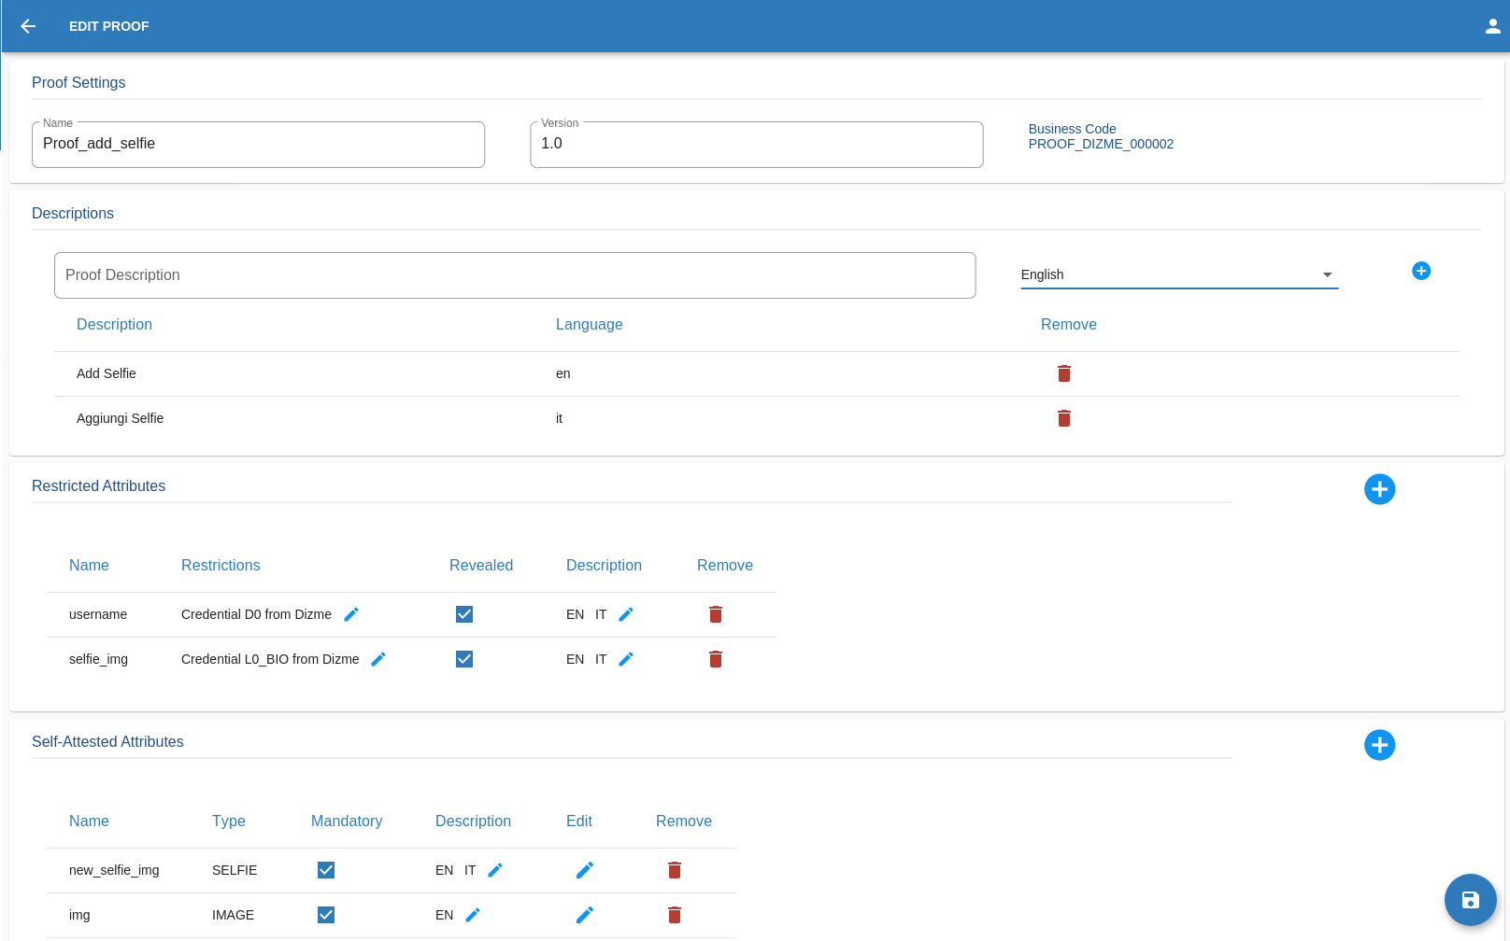Remove the new_selfie_img attribute

pyautogui.click(x=675, y=870)
